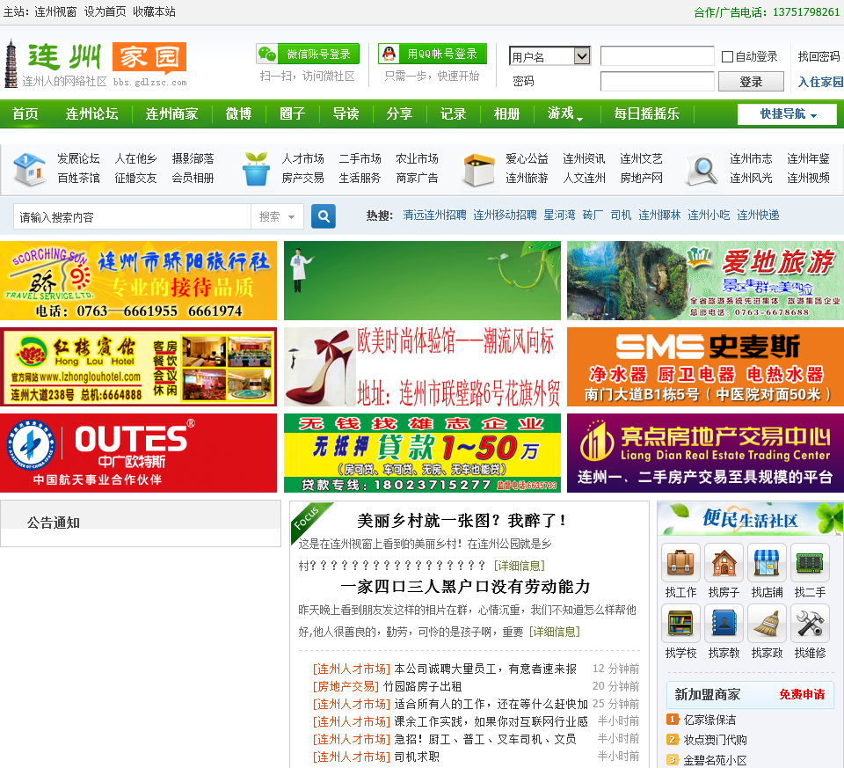The width and height of the screenshot is (844, 768).
Task: Open the 人才市场 category link
Action: click(303, 159)
